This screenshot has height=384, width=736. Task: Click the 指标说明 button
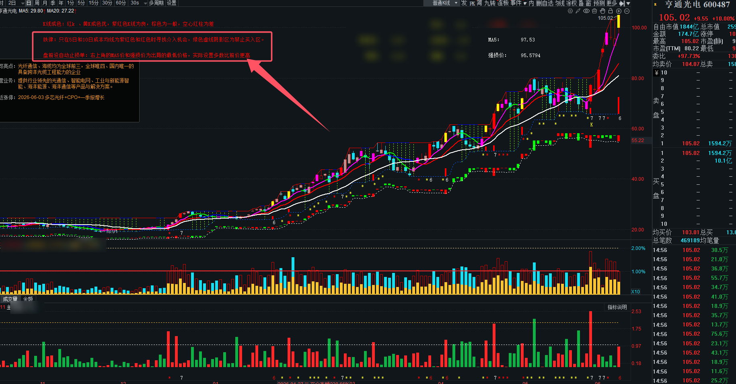point(617,307)
